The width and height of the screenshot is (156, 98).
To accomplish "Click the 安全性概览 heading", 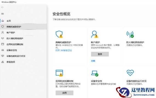I will 61,14.
